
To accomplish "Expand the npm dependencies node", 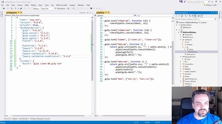I will pyautogui.click(x=183, y=59).
